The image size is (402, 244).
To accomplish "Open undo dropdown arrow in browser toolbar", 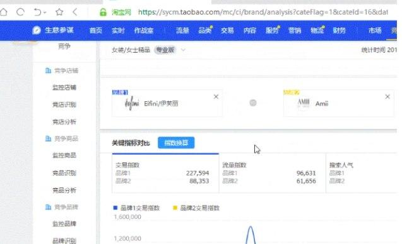I will pos(45,13).
